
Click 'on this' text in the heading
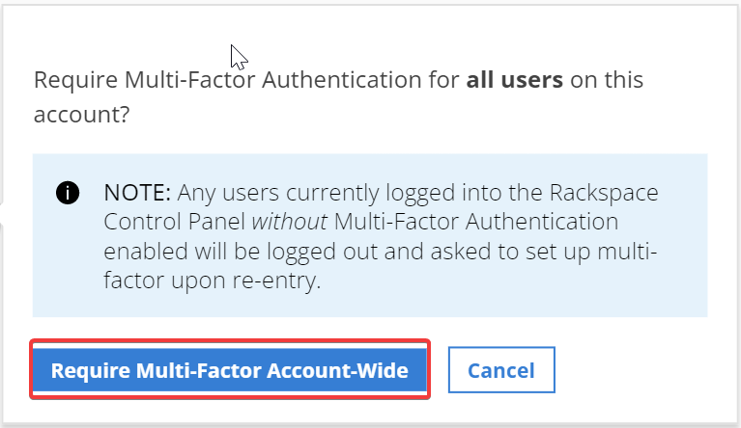point(607,80)
